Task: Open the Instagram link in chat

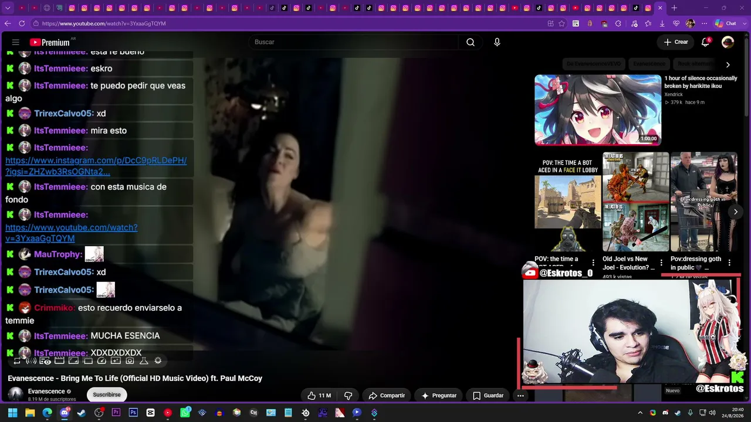Action: (96, 166)
